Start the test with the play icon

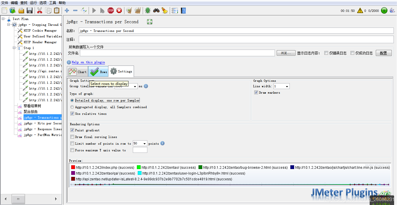pyautogui.click(x=94, y=10)
